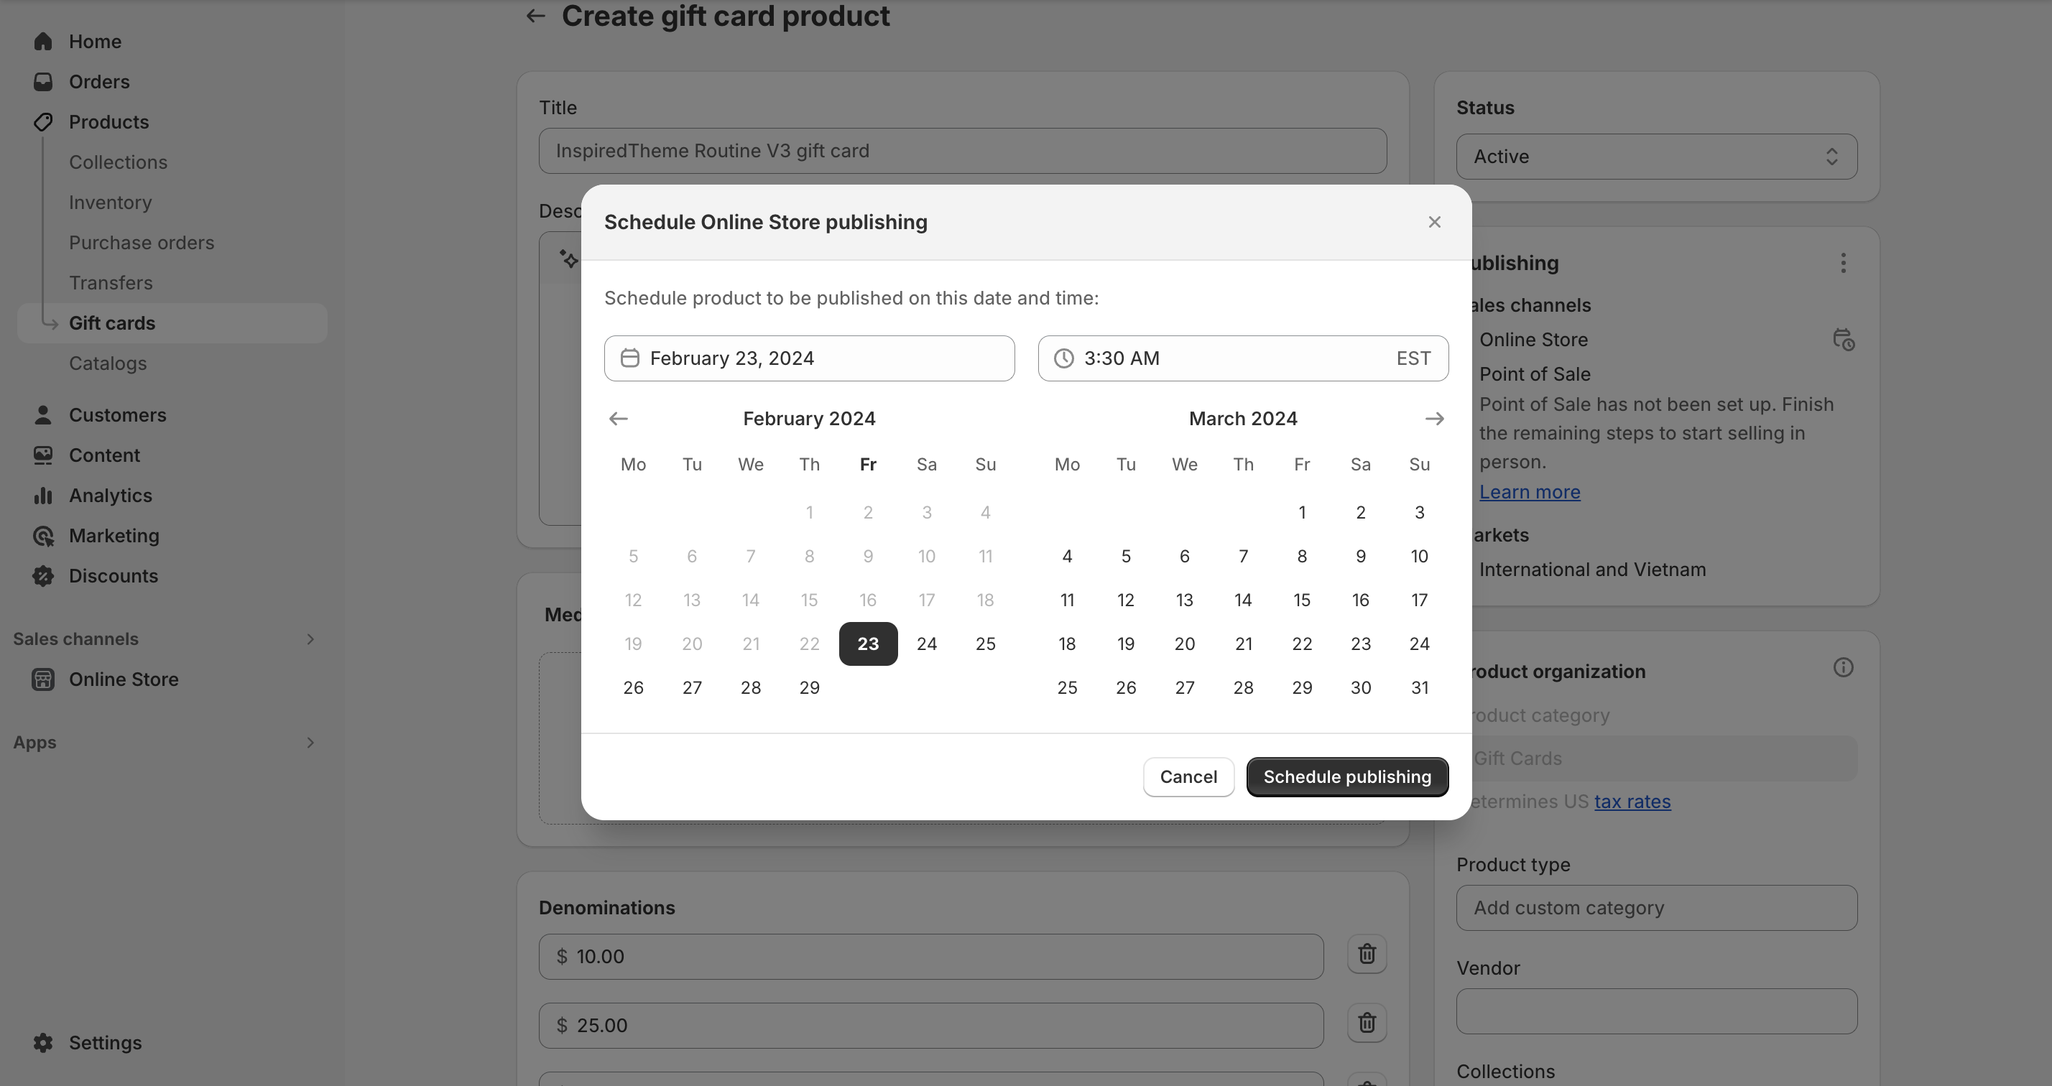Close the Schedule publishing dialog

(1434, 222)
